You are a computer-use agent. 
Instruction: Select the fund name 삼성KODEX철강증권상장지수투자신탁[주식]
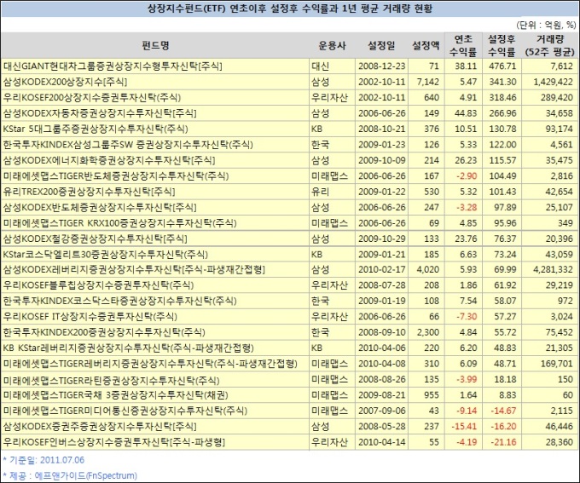click(x=95, y=239)
